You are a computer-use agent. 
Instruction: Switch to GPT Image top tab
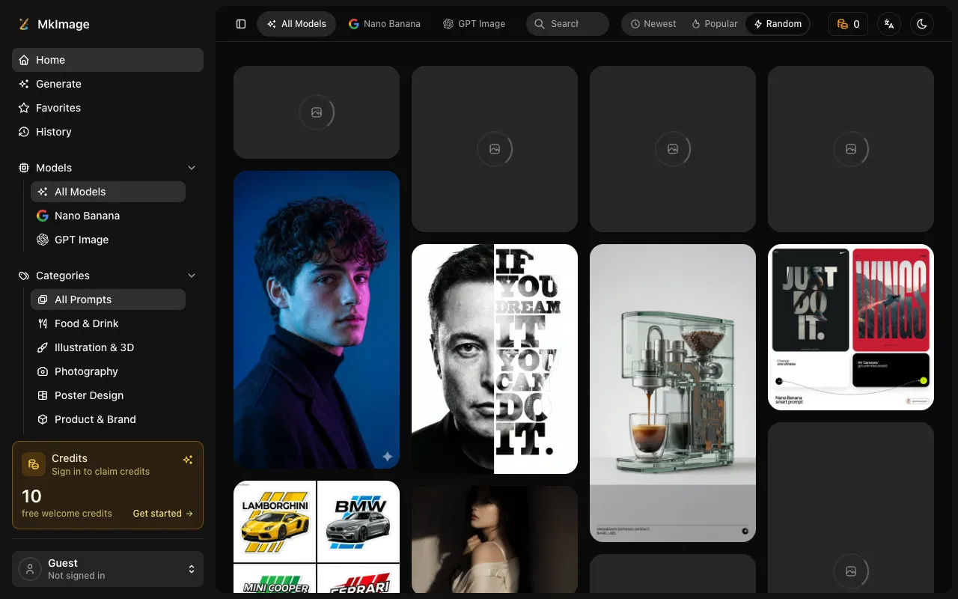(474, 24)
